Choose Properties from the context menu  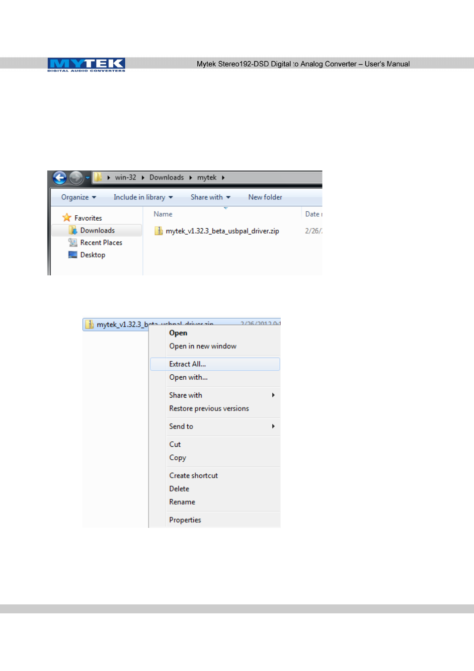[x=185, y=520]
